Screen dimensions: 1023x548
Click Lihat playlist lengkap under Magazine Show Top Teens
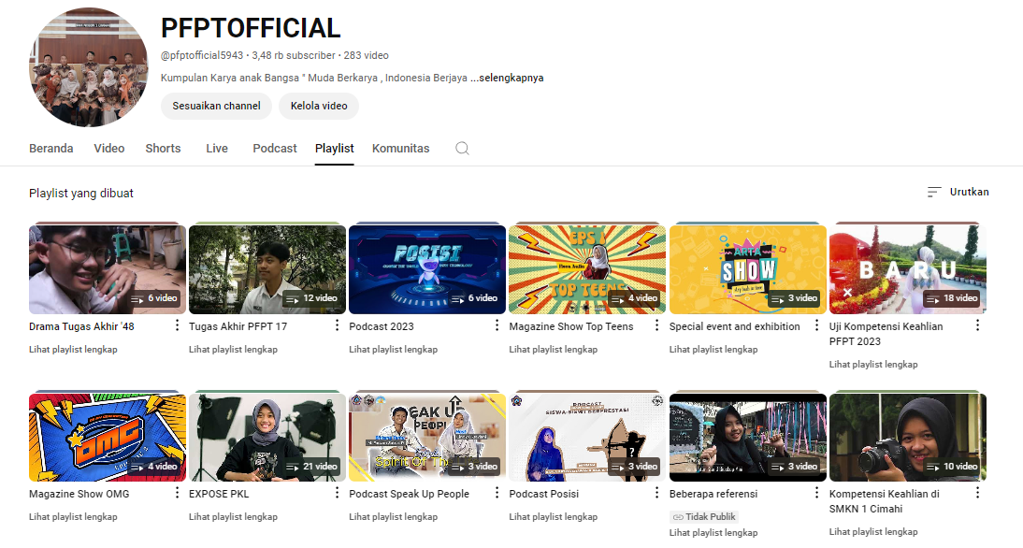554,349
